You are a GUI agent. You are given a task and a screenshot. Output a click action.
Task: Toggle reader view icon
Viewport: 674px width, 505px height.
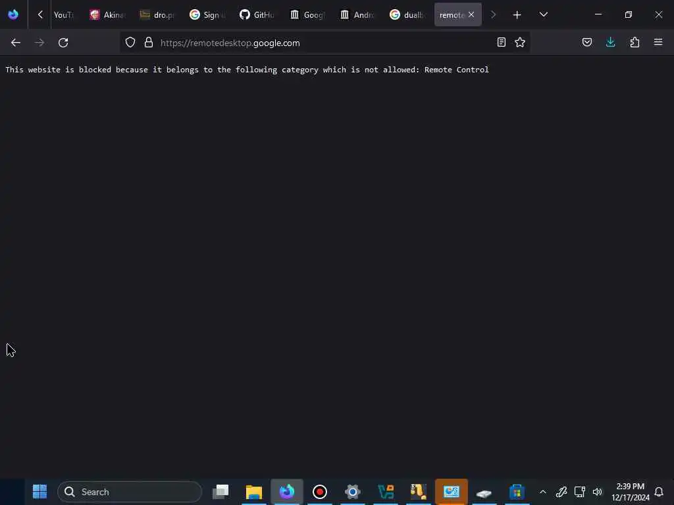501,43
